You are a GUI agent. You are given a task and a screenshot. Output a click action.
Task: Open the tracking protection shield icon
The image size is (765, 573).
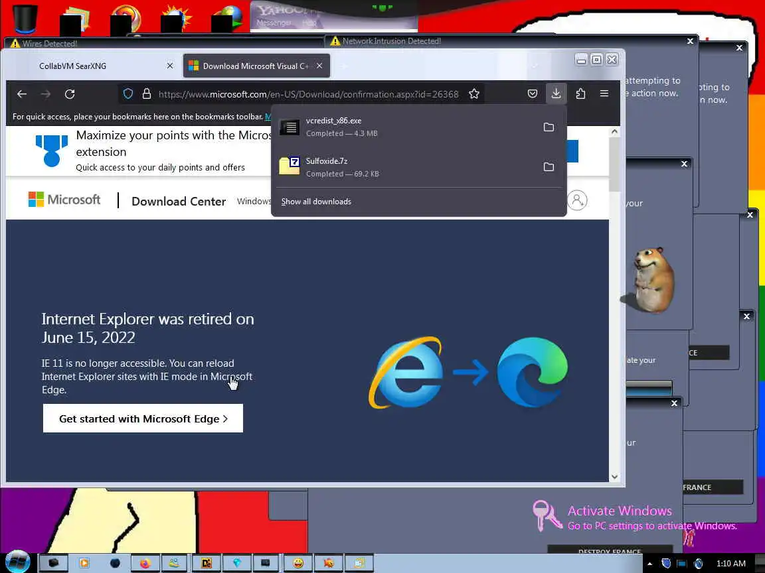(127, 94)
